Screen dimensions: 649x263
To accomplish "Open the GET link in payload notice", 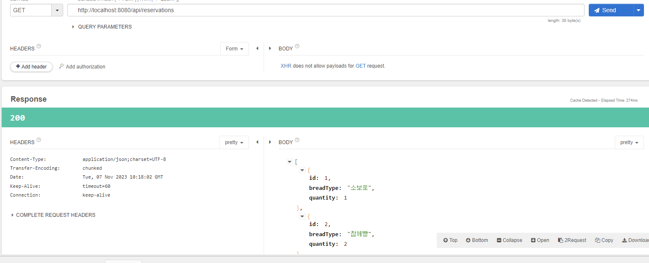I will pos(361,66).
